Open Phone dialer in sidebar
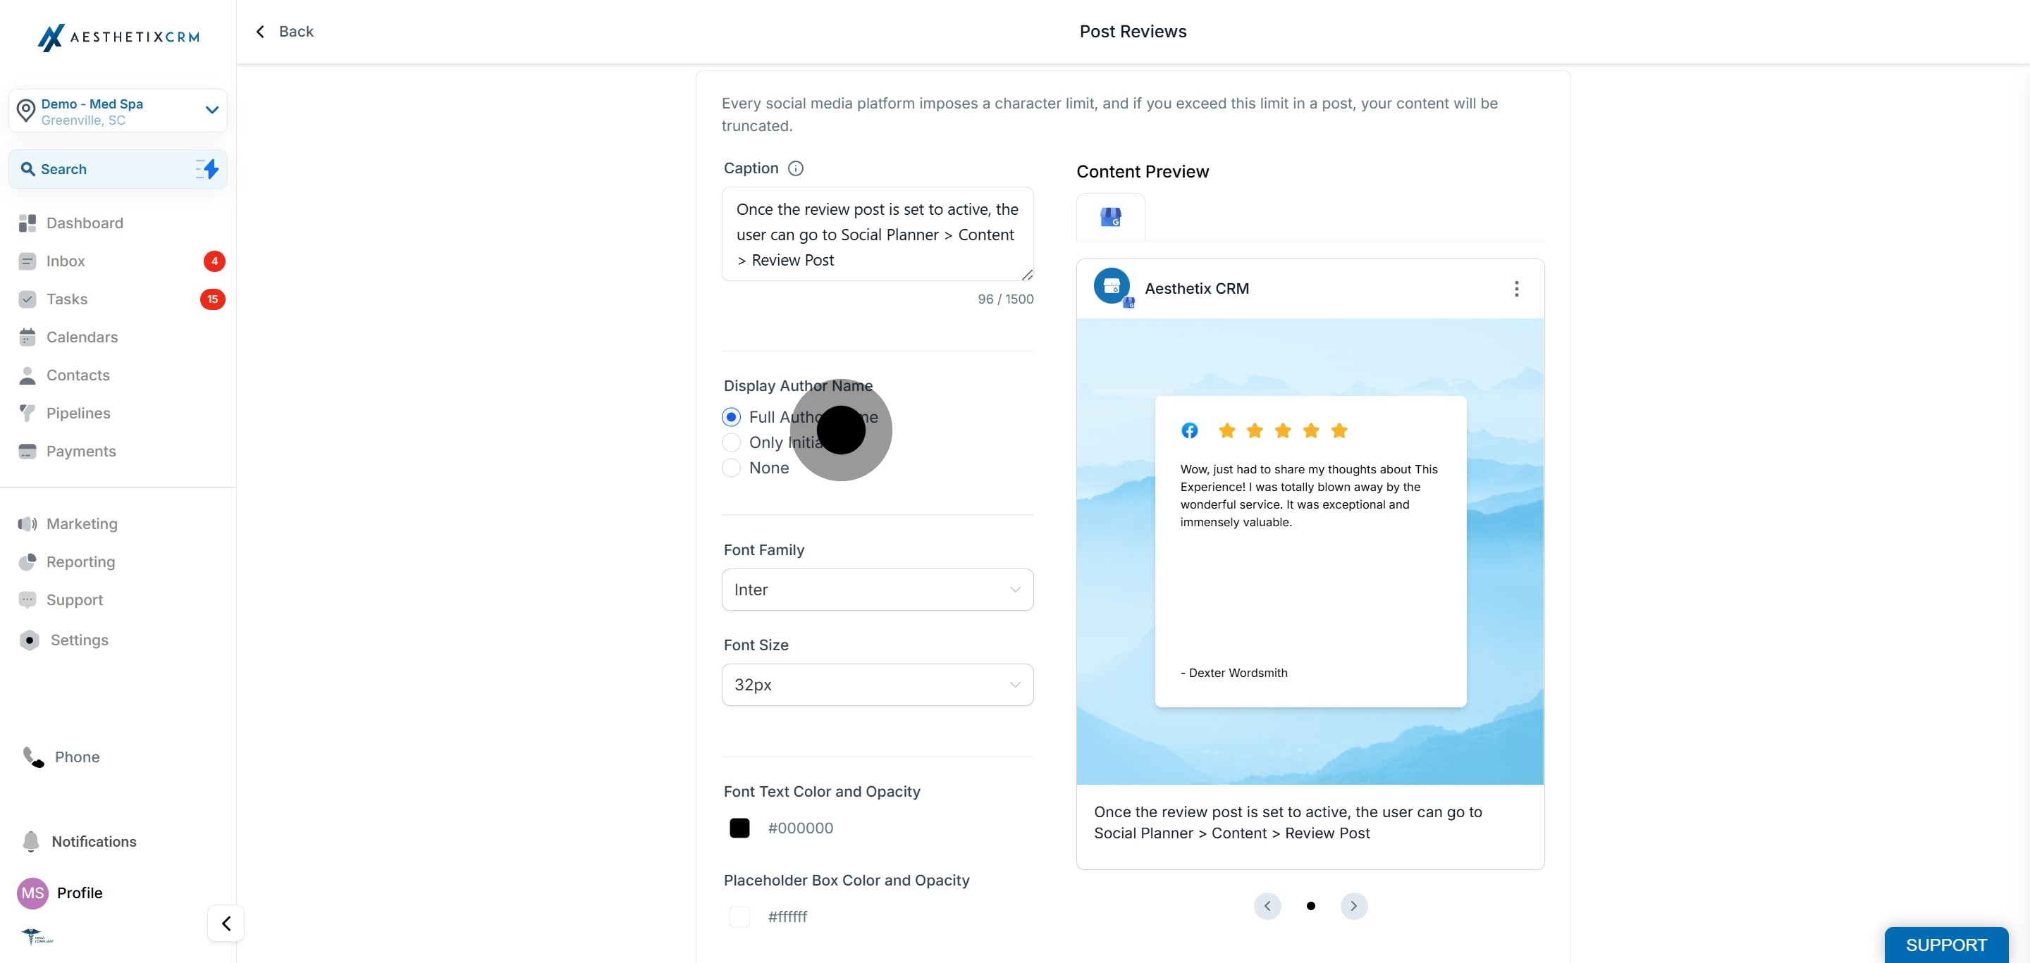This screenshot has height=963, width=2030. coord(61,757)
